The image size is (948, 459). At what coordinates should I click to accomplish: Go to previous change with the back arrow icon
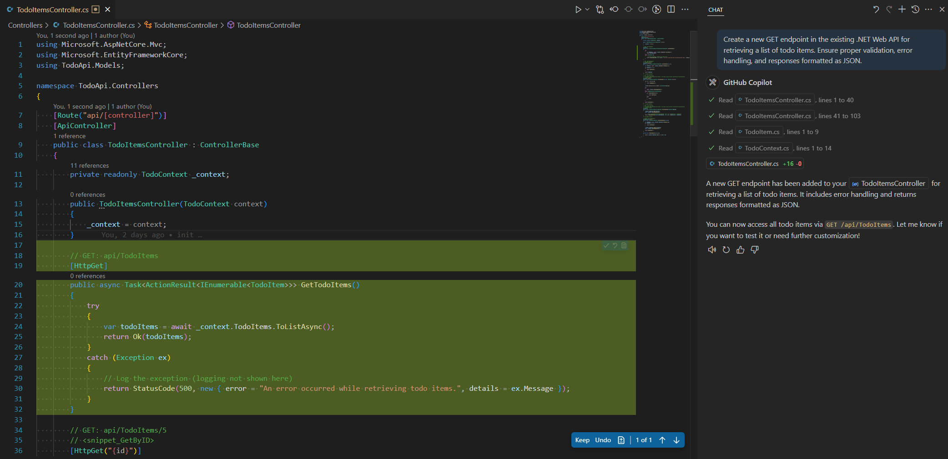point(614,9)
